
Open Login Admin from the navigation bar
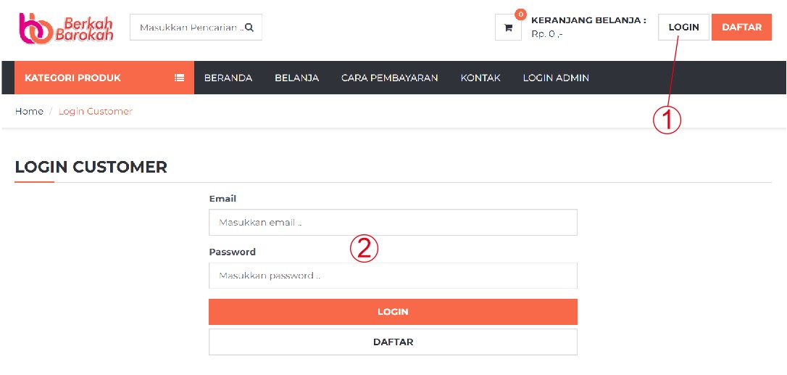point(556,78)
